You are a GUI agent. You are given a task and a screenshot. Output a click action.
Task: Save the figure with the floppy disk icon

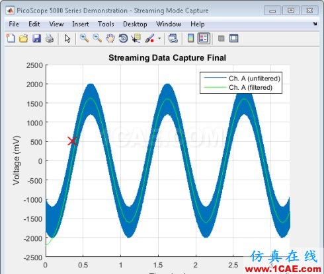[36, 38]
